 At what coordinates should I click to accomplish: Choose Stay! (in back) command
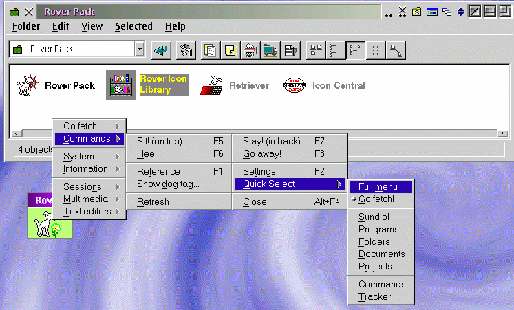290,142
